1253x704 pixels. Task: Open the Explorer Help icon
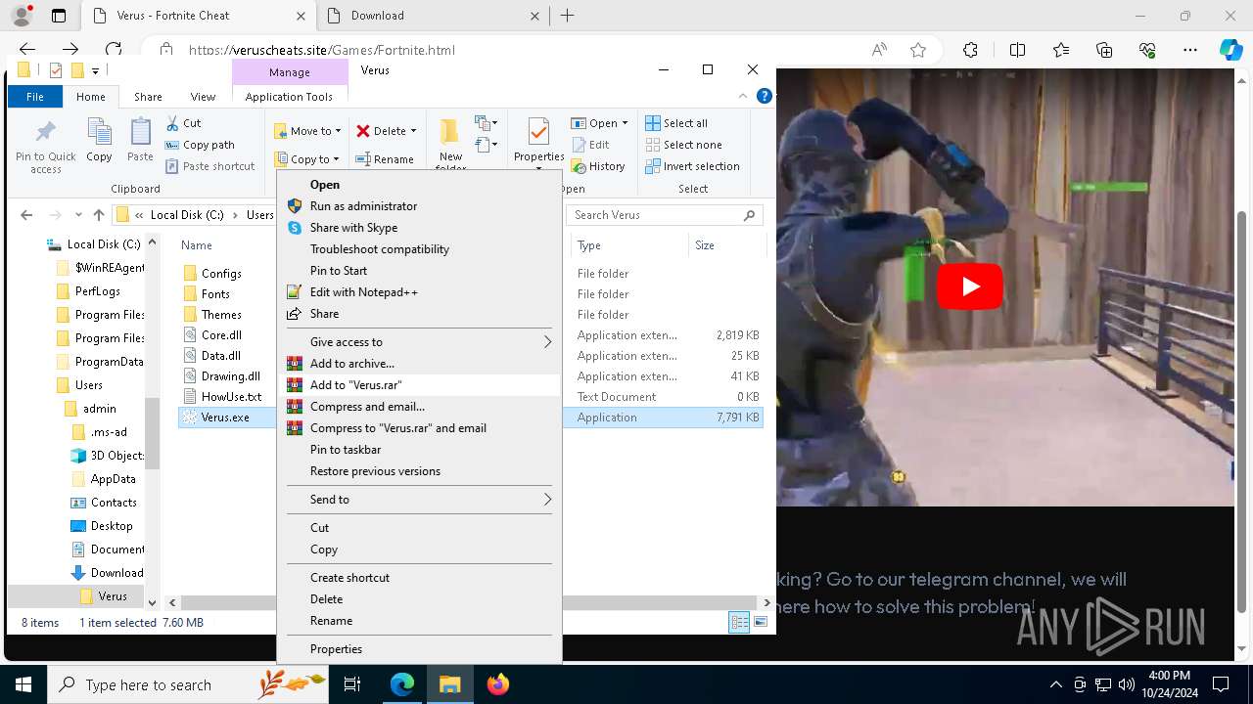tap(765, 96)
